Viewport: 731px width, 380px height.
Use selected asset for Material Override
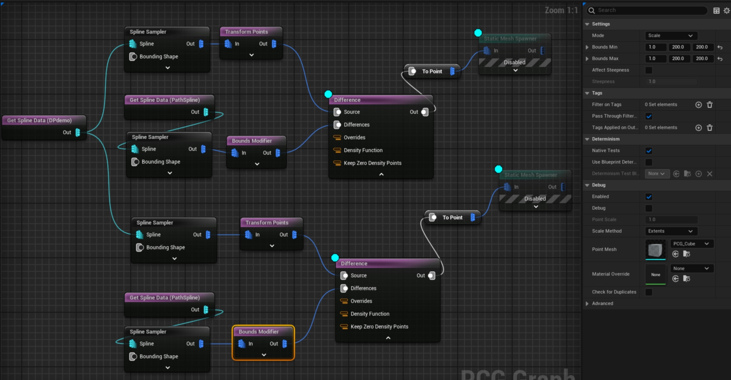[675, 279]
